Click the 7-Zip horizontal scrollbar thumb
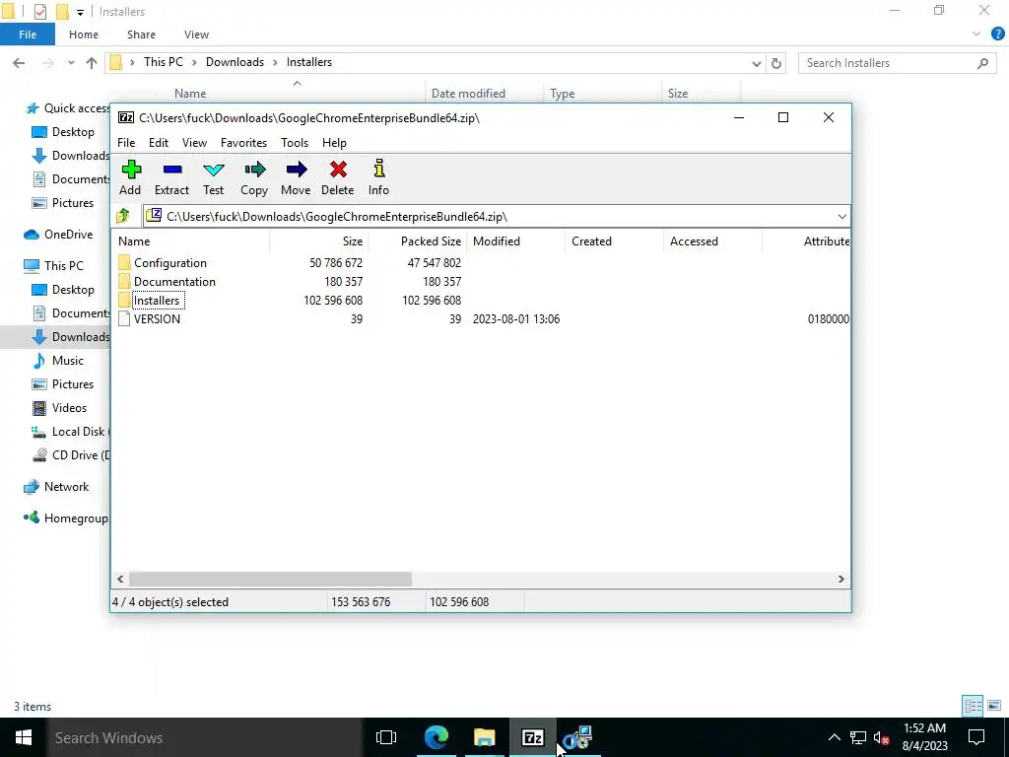The image size is (1009, 757). [270, 580]
